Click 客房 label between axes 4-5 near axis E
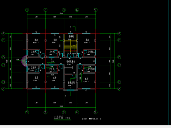The height and width of the screenshot is (128, 171). [87, 39]
